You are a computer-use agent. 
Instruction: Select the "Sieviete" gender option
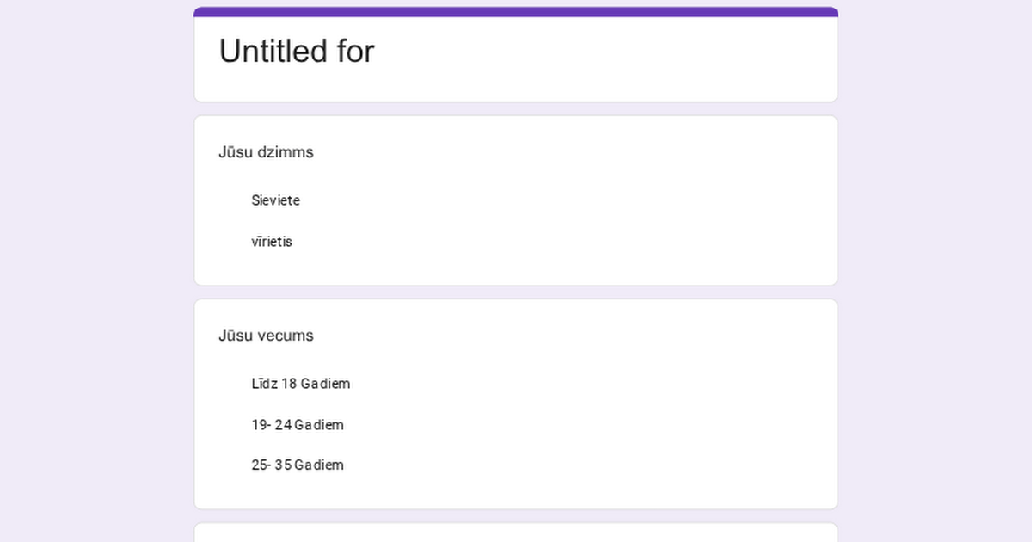pos(275,200)
